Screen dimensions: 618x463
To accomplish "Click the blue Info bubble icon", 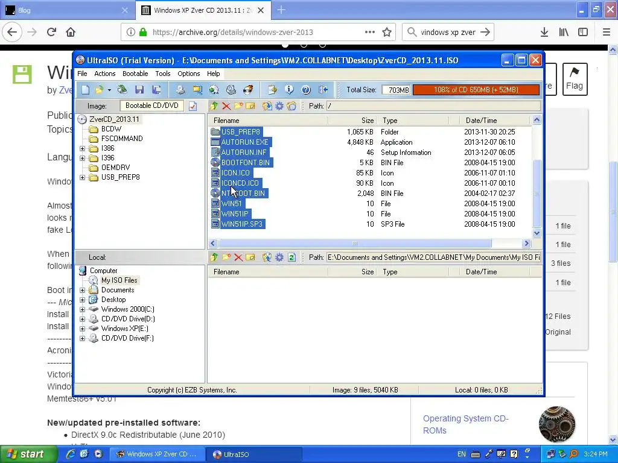I will [289, 90].
